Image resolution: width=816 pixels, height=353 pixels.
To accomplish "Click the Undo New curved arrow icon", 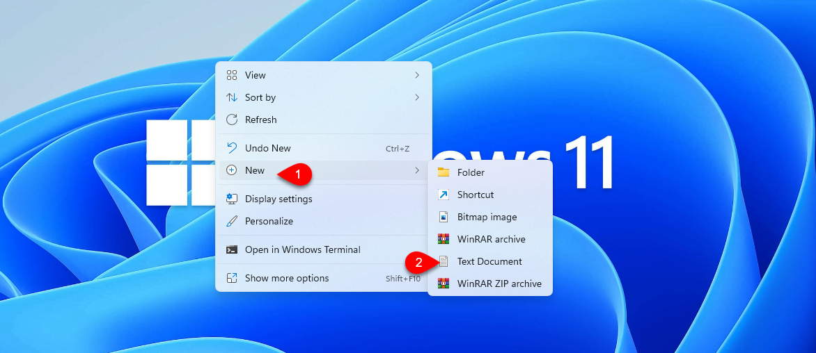I will click(x=232, y=149).
